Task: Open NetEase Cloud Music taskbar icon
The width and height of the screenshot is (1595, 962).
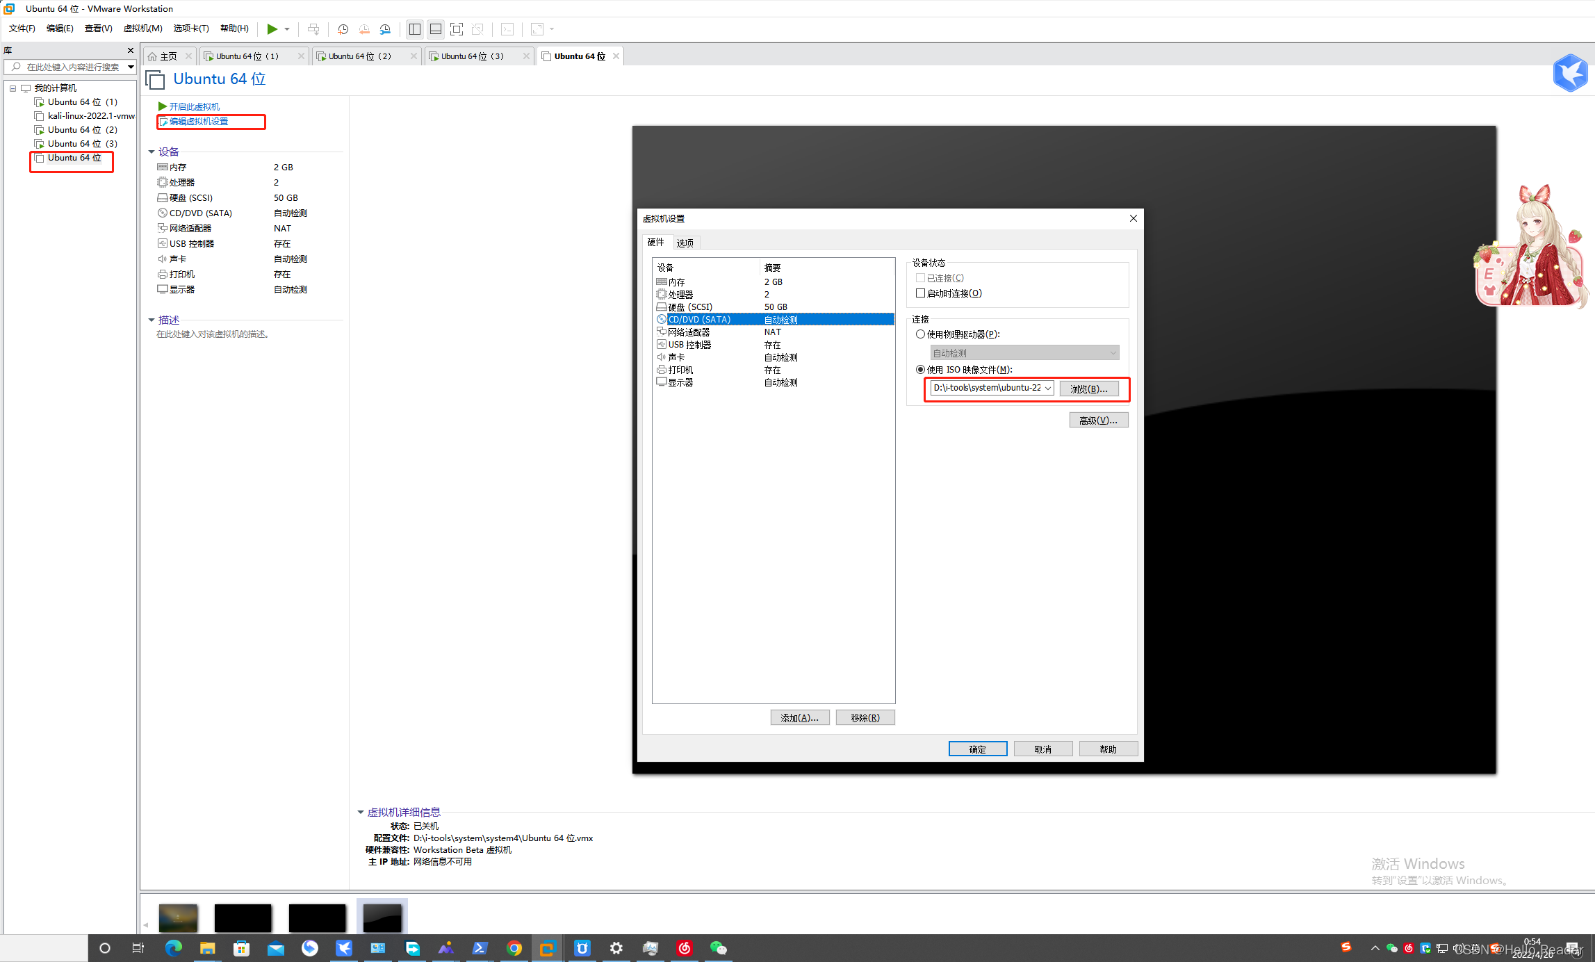Action: pos(684,948)
